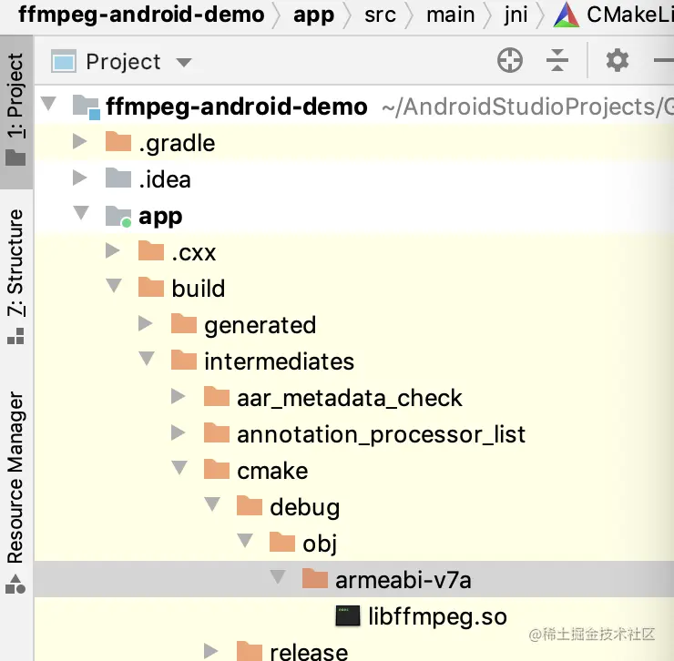The image size is (674, 661).
Task: Collapse the ffmpeg-android-demo root node
Action: click(48, 104)
